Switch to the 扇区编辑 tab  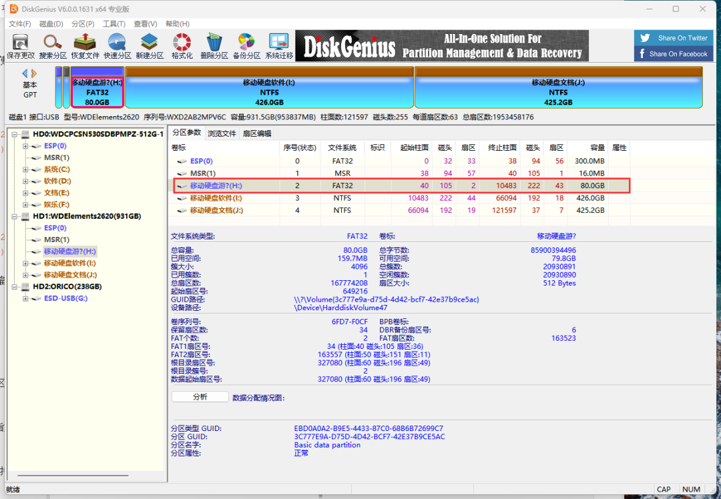[x=256, y=133]
